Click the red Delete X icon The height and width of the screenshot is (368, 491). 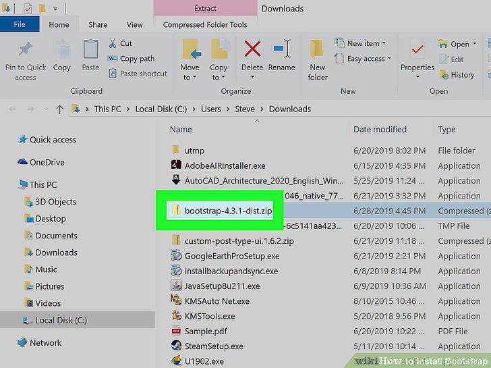tap(252, 49)
